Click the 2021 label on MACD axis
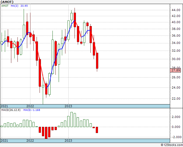The width and height of the screenshot is (183, 147). 4,141
